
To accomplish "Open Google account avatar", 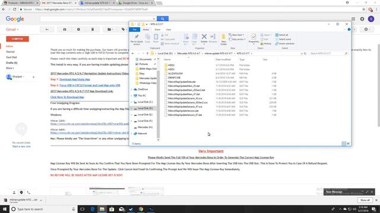I will [371, 19].
